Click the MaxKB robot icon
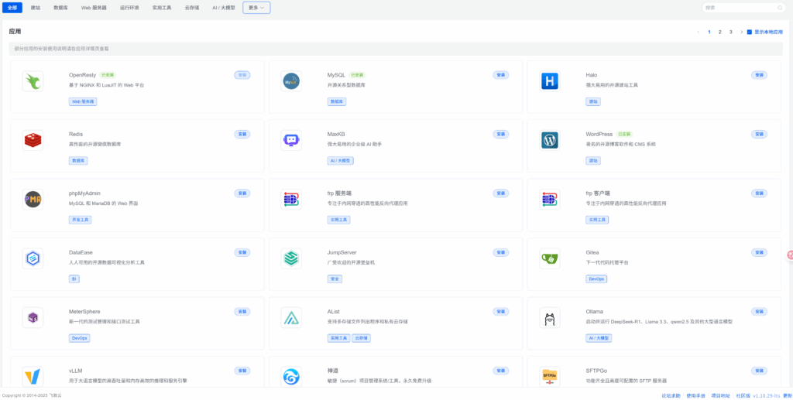Viewport: 793px width, 400px height. click(291, 140)
